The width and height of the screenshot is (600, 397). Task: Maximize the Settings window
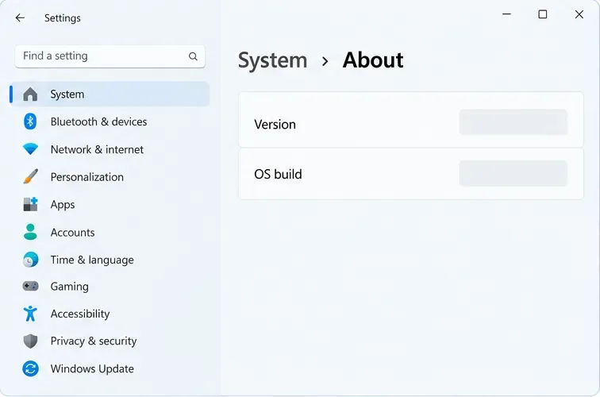pyautogui.click(x=543, y=14)
